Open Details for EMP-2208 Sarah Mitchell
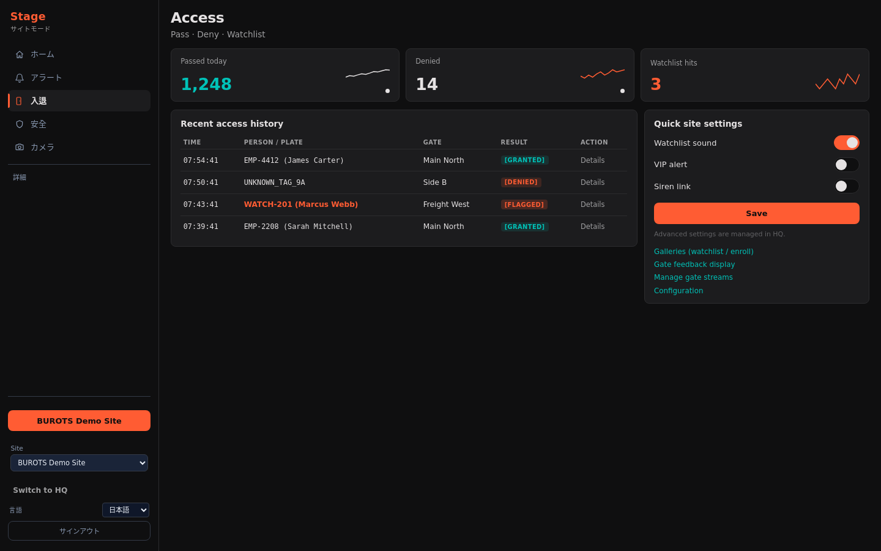Screen dimensions: 881x551 592,227
